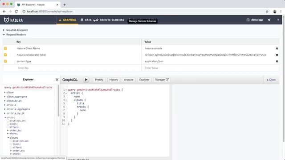Click the Prettify button

99,80
